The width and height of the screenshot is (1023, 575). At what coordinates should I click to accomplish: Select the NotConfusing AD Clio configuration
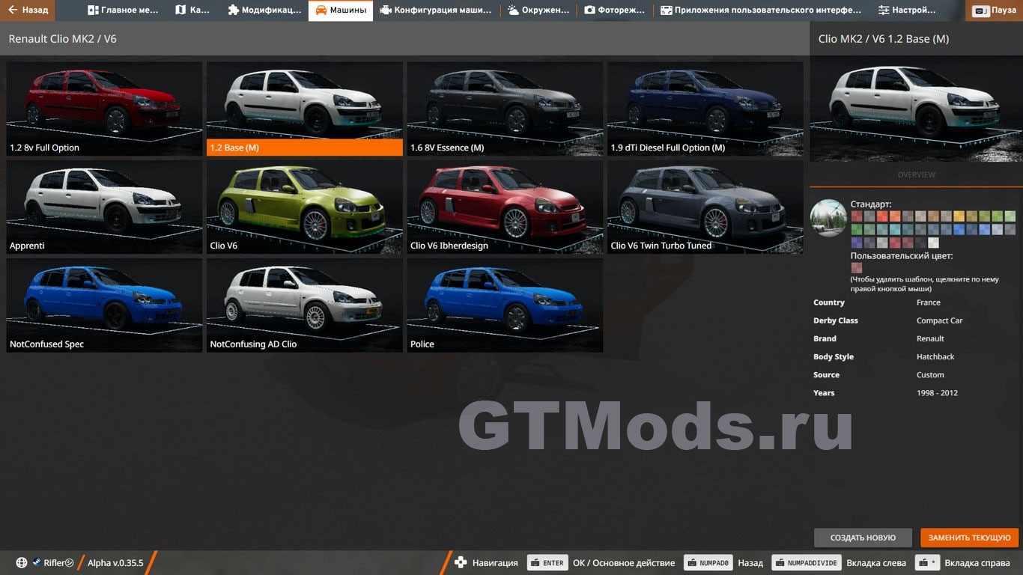pyautogui.click(x=305, y=305)
